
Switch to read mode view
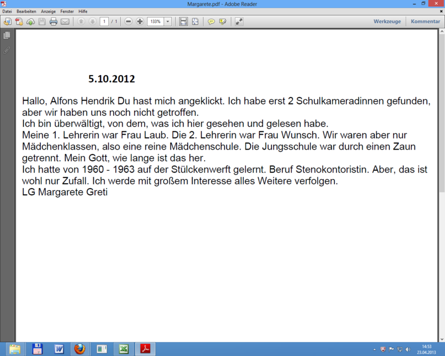point(239,22)
